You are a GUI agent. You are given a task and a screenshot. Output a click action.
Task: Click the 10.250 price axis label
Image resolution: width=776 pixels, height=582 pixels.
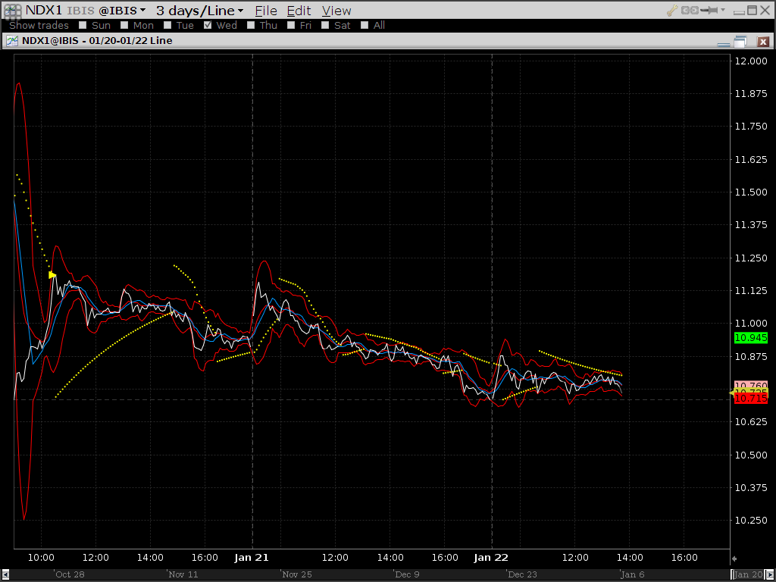(x=751, y=520)
